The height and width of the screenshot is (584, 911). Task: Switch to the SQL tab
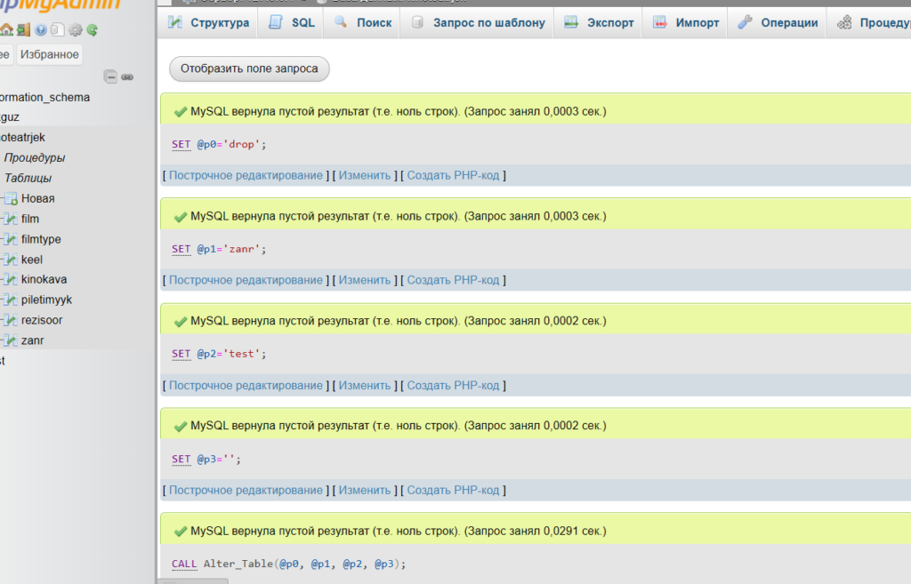(x=291, y=22)
